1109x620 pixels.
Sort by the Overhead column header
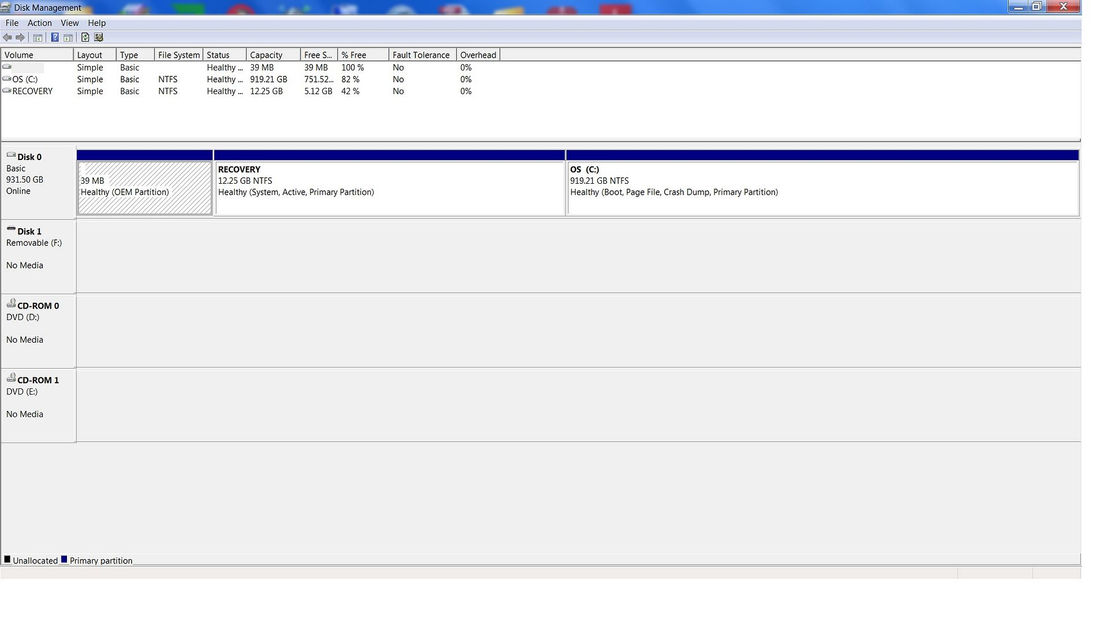(478, 55)
